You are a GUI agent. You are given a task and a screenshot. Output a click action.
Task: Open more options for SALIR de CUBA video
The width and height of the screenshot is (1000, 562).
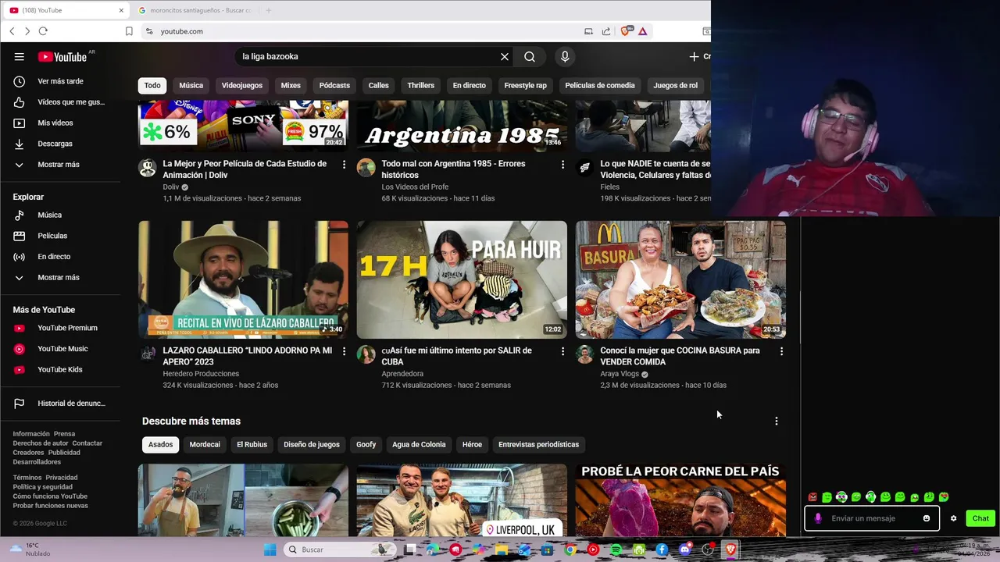tap(562, 351)
